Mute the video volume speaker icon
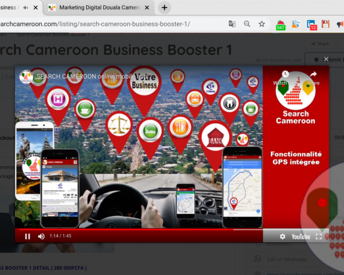Screen dimensions: 344x275 point(41,236)
